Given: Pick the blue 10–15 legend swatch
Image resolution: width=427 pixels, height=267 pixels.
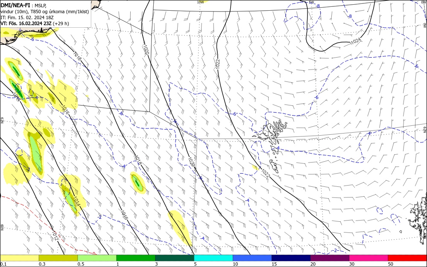Looking at the screenshot, I should [252, 258].
